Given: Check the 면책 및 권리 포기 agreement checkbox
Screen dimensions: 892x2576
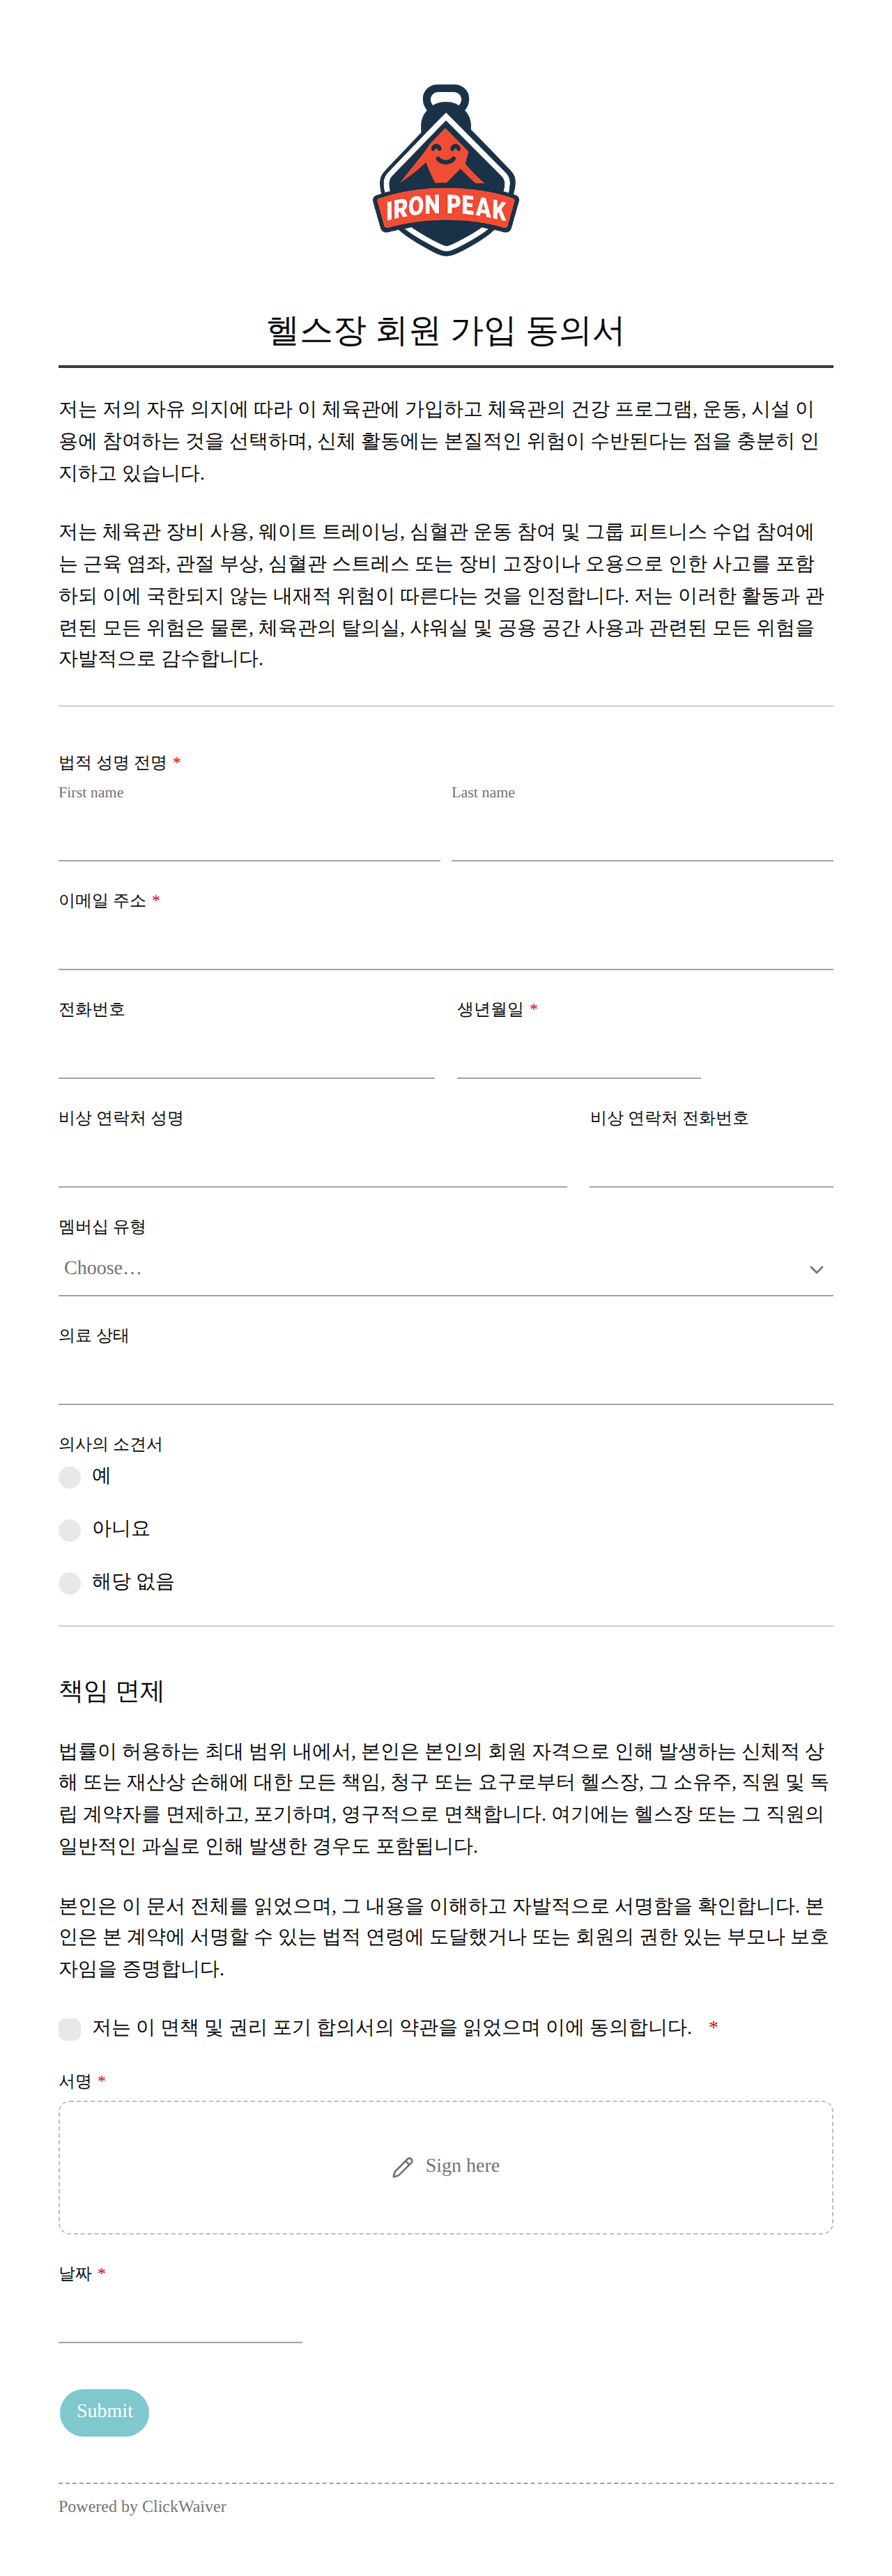Looking at the screenshot, I should coord(70,2029).
